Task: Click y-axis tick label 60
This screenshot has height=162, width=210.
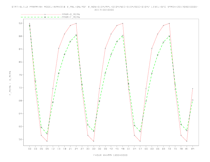Action: pyautogui.click(x=20, y=127)
